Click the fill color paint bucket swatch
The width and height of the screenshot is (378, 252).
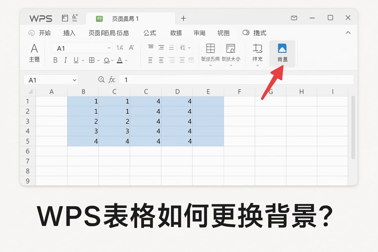click(x=106, y=60)
